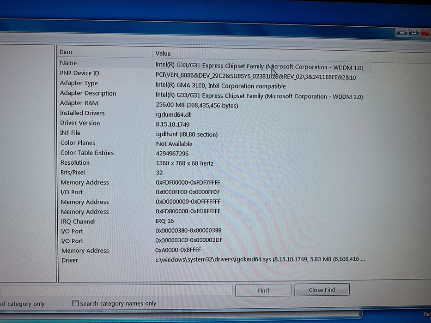Maximize the System Information window
This screenshot has width=431, height=323.
(414, 32)
